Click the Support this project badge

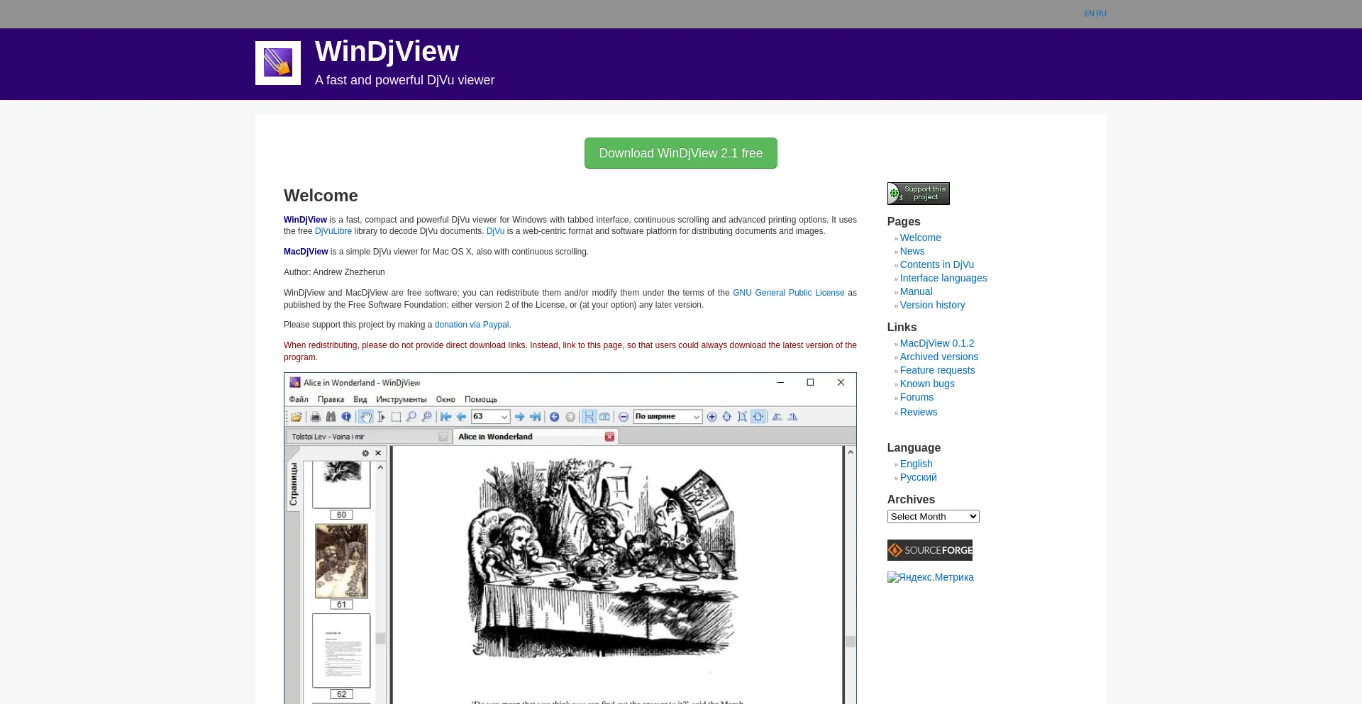click(x=919, y=194)
